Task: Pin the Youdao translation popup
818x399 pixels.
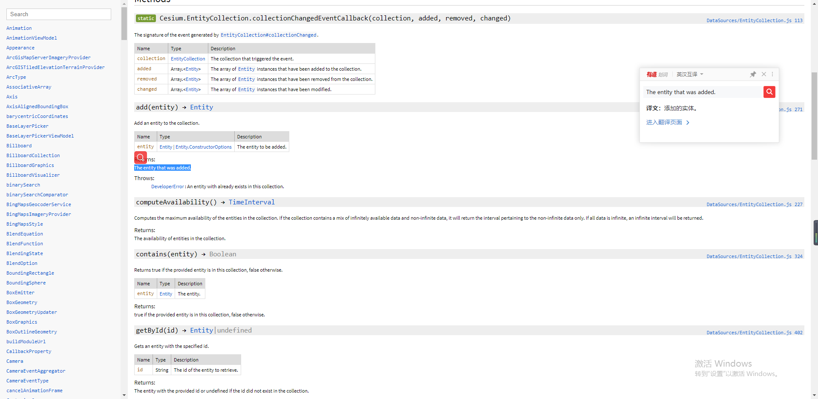Action: [753, 74]
